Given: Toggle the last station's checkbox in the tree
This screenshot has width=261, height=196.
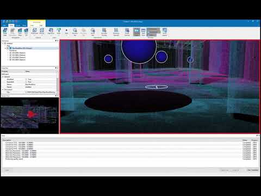Looking at the screenshot, I should click(x=10, y=59).
